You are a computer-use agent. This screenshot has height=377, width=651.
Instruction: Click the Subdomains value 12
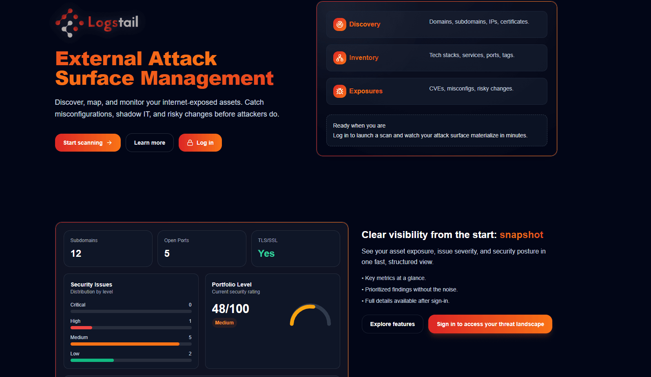pos(76,254)
